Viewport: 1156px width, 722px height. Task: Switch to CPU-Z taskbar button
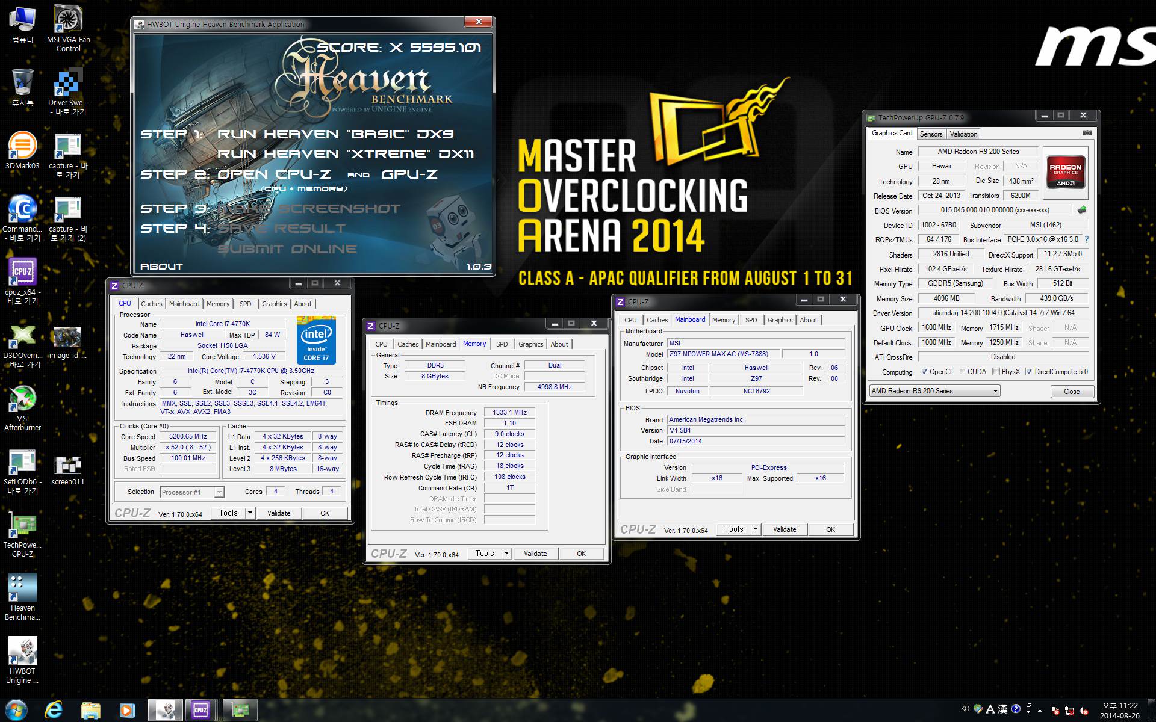pyautogui.click(x=201, y=710)
